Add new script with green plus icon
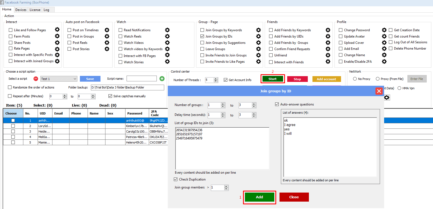The image size is (433, 209). point(162,79)
